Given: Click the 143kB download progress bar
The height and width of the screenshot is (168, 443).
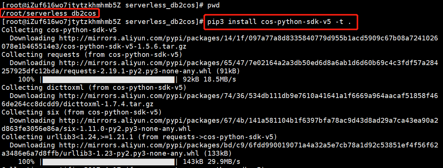Looking at the screenshot, I should (109, 162).
